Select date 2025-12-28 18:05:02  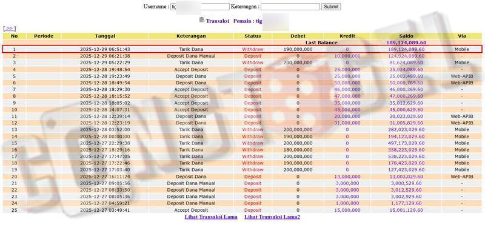click(105, 103)
